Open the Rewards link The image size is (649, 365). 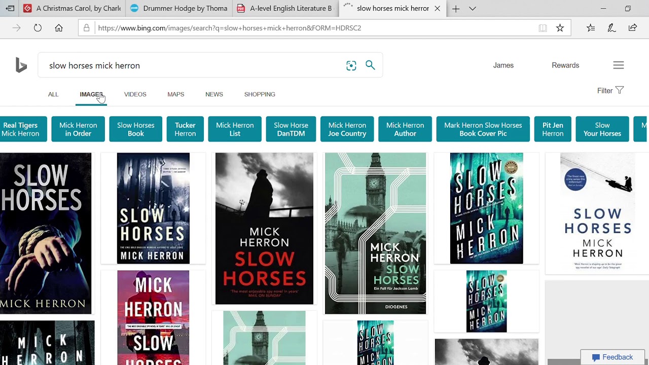[565, 65]
